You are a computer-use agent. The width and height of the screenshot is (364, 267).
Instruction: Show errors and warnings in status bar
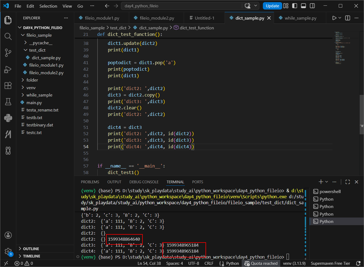click(x=24, y=263)
